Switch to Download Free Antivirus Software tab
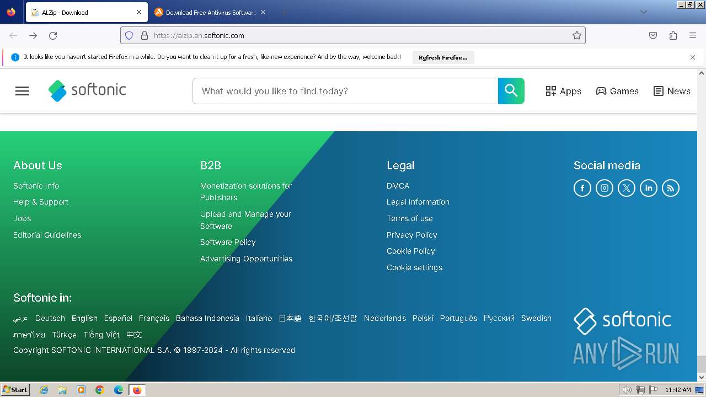The height and width of the screenshot is (397, 706). [x=211, y=12]
